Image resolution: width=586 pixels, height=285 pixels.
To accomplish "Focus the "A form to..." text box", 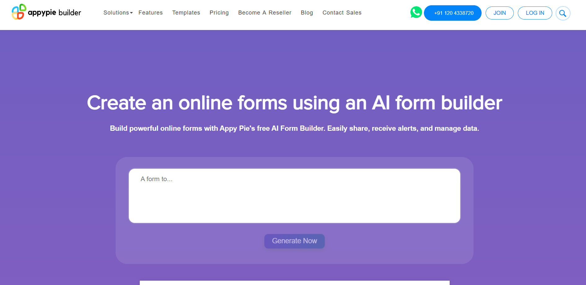I will pos(294,196).
